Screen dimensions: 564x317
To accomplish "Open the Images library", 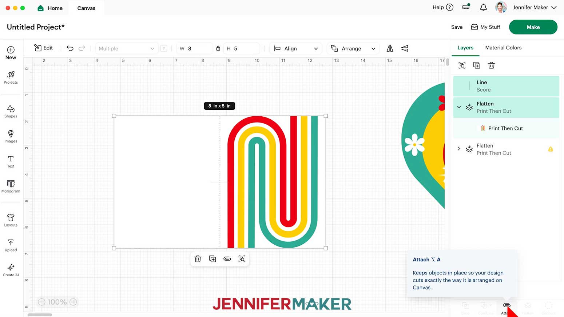I will click(x=11, y=136).
